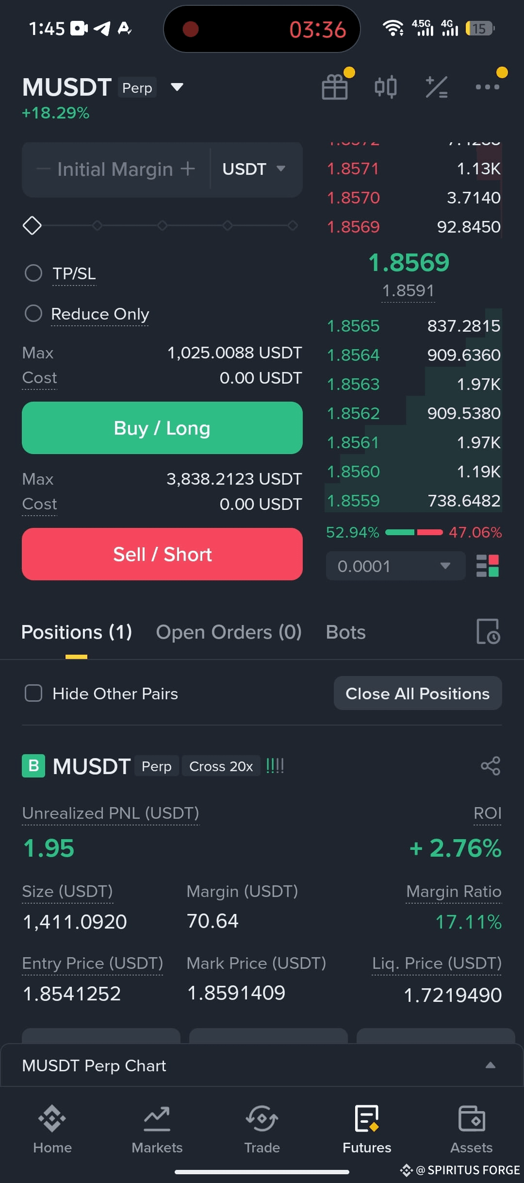This screenshot has width=524, height=1183.
Task: Open the Markets bottom navigation icon
Action: click(x=157, y=1118)
